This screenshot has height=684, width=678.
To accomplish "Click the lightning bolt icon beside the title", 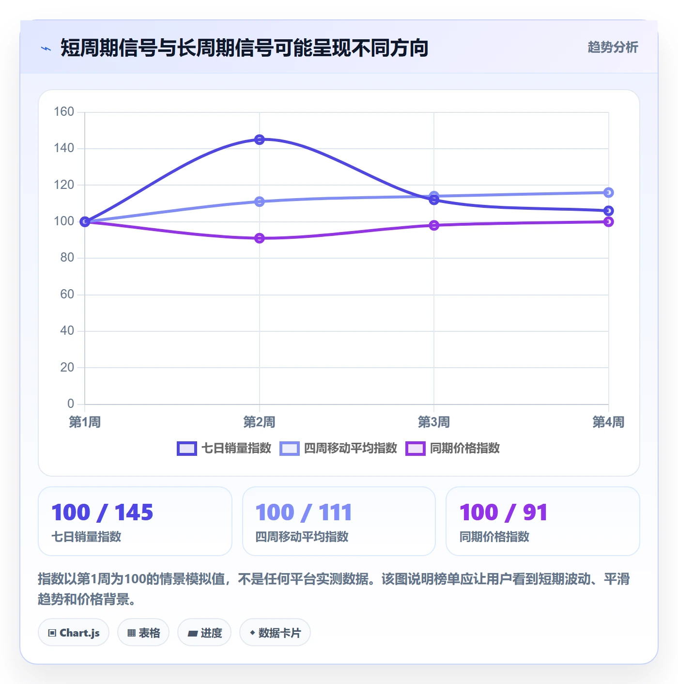I will coord(46,48).
